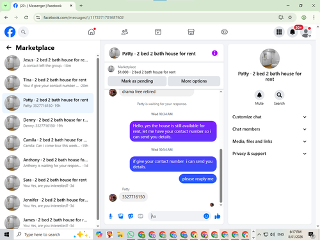The height and width of the screenshot is (240, 320).
Task: Open the emoji picker smiley icon
Action: coord(206,216)
